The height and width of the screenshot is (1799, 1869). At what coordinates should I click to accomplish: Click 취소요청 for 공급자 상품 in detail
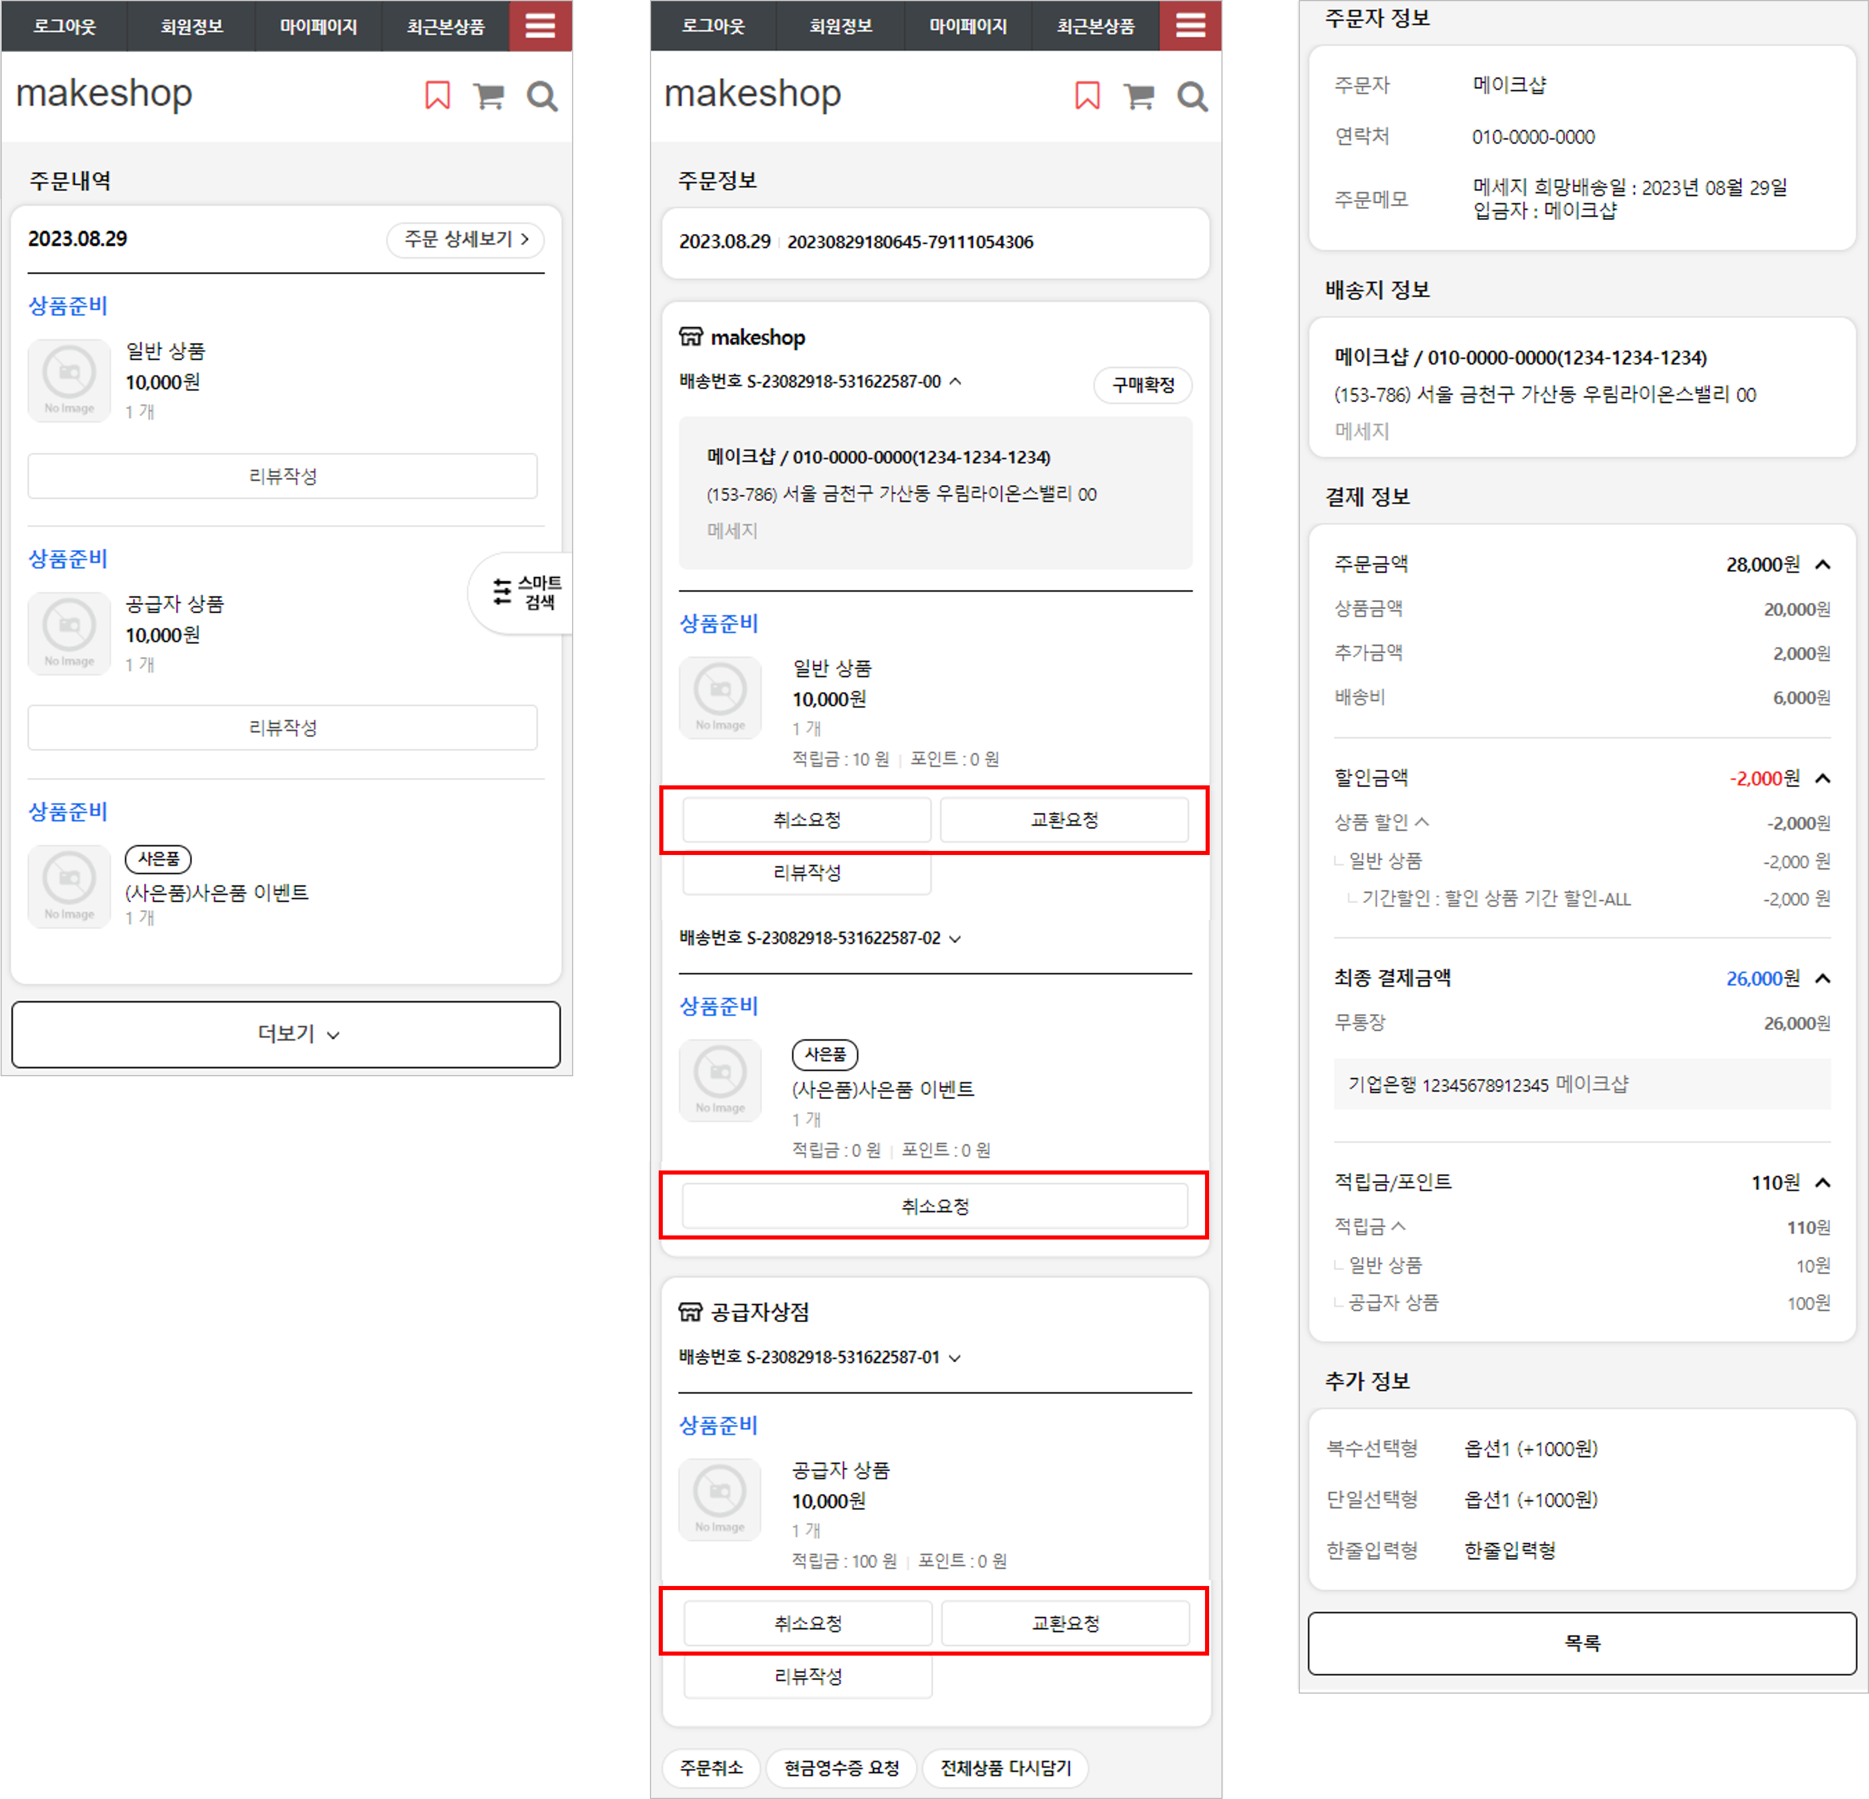click(807, 1623)
